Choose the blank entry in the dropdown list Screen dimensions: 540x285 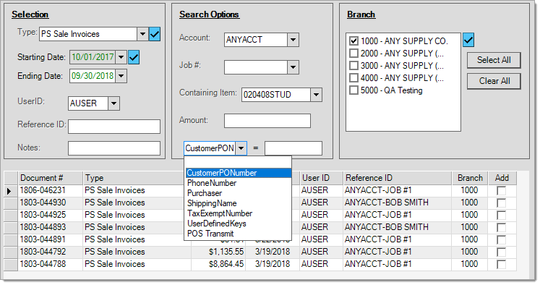coord(238,163)
